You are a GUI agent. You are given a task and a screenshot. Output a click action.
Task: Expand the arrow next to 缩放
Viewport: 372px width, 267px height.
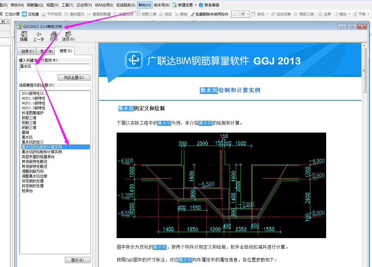pyautogui.click(x=349, y=14)
